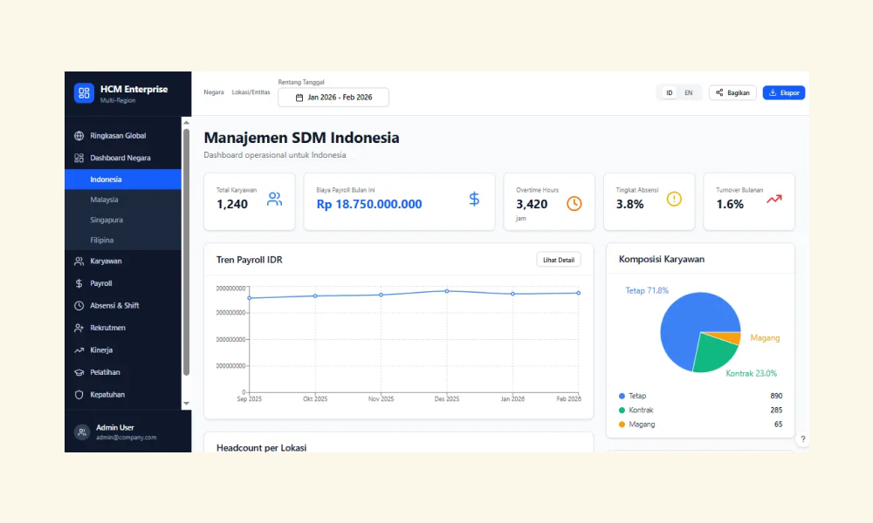The height and width of the screenshot is (523, 873).
Task: Select Malaysia in the sidebar
Action: [123, 200]
